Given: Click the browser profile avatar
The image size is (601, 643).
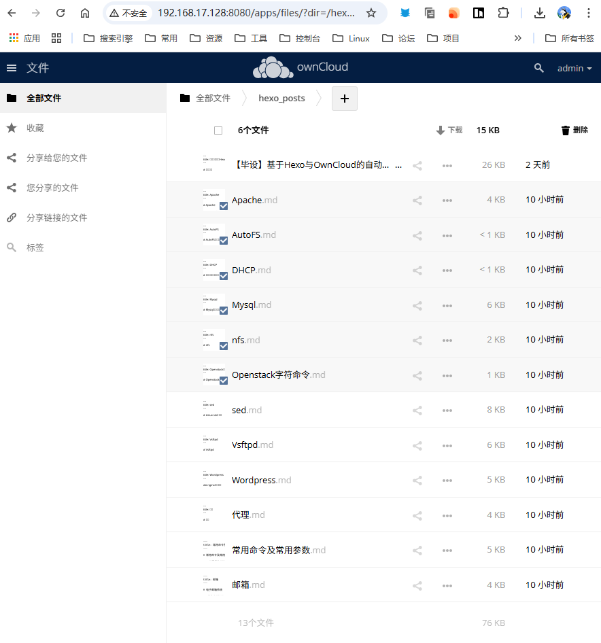Looking at the screenshot, I should click(564, 13).
